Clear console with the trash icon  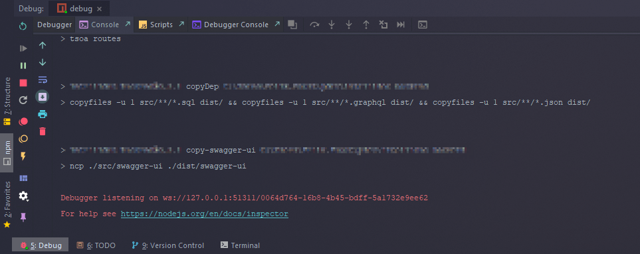click(x=43, y=131)
